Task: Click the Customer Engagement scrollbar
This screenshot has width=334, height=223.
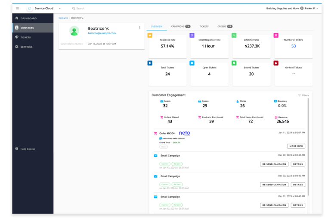Action: tap(308, 147)
